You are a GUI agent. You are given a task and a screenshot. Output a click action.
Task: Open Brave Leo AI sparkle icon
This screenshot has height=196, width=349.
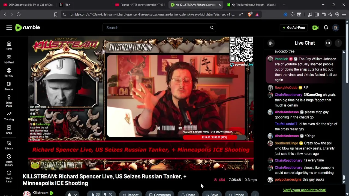pos(330,14)
